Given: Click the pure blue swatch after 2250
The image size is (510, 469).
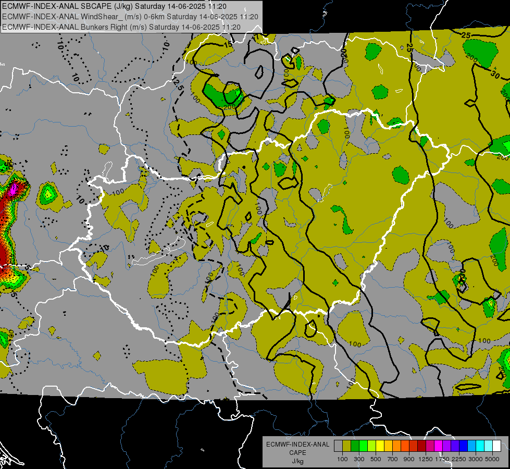Looking at the screenshot, I should (x=464, y=446).
